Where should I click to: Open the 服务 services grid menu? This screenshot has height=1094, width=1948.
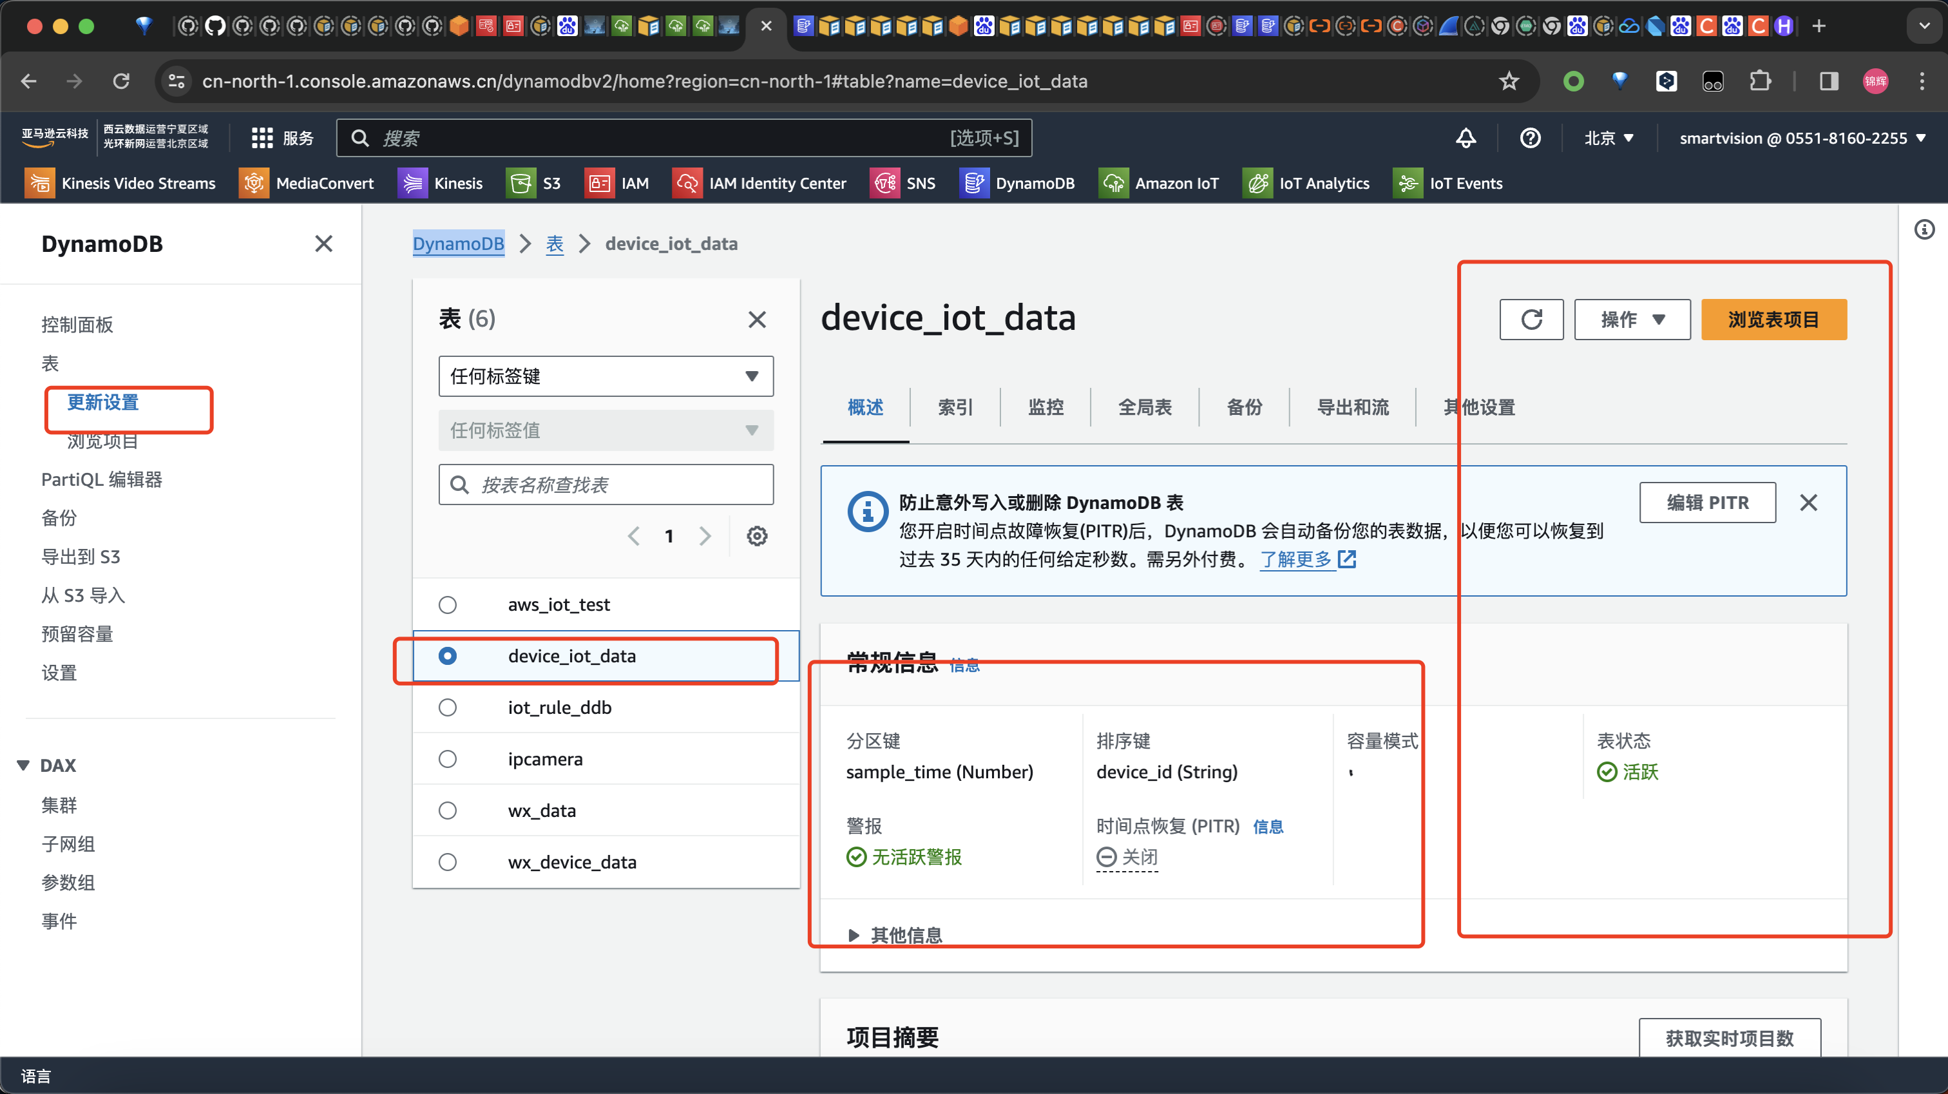(x=282, y=138)
